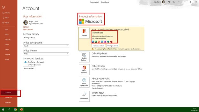Screen dimensions: 199x112
Task: Click the diamond premium icon in title bar
Action: tap(169, 2)
